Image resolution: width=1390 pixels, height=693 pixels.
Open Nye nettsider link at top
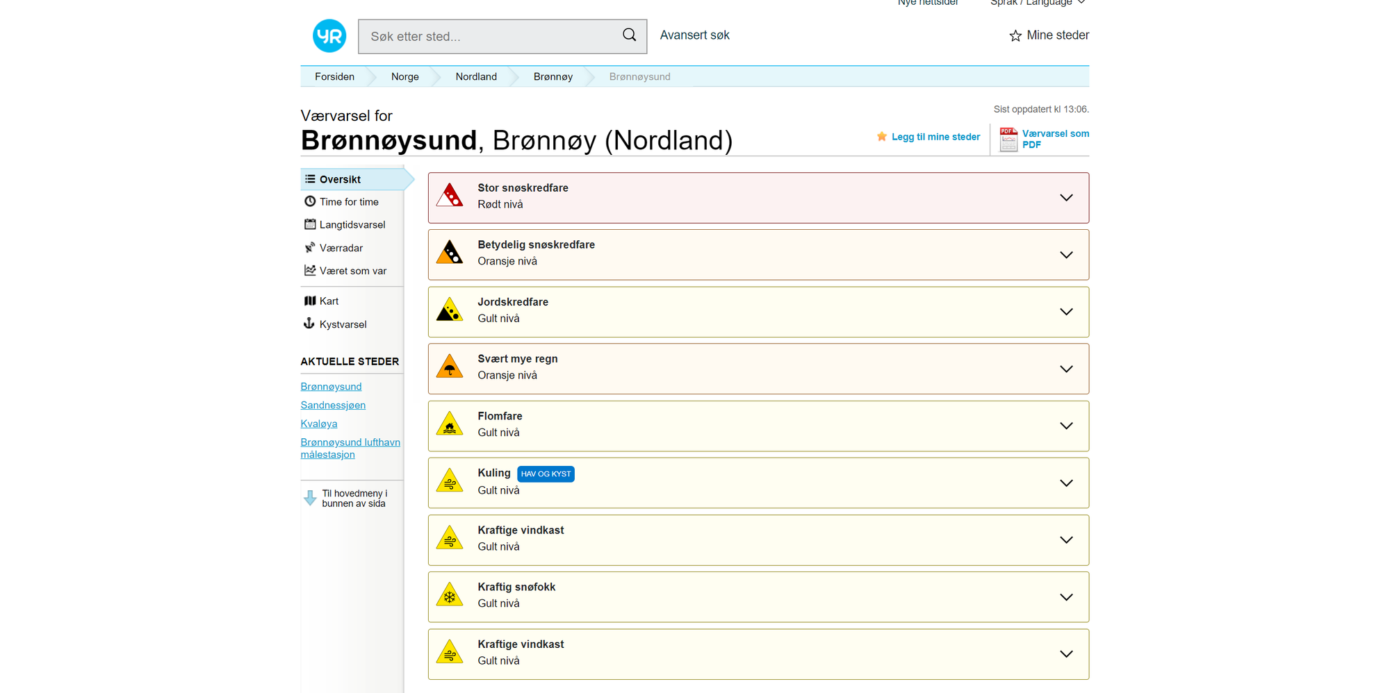[927, 3]
